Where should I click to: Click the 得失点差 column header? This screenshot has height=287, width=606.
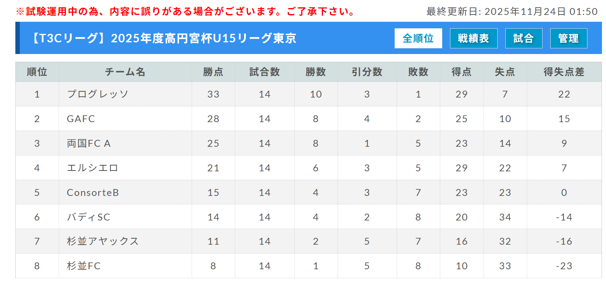click(564, 72)
